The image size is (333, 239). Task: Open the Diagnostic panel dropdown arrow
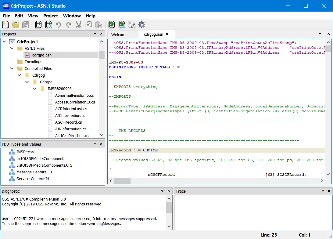162,191
